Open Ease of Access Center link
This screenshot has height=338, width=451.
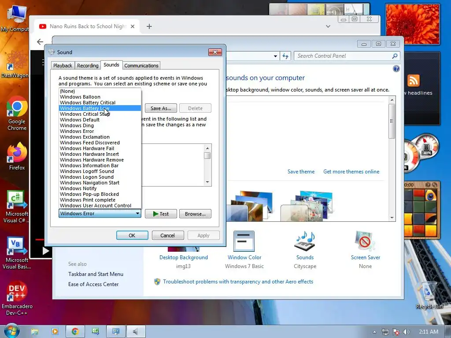tap(93, 284)
